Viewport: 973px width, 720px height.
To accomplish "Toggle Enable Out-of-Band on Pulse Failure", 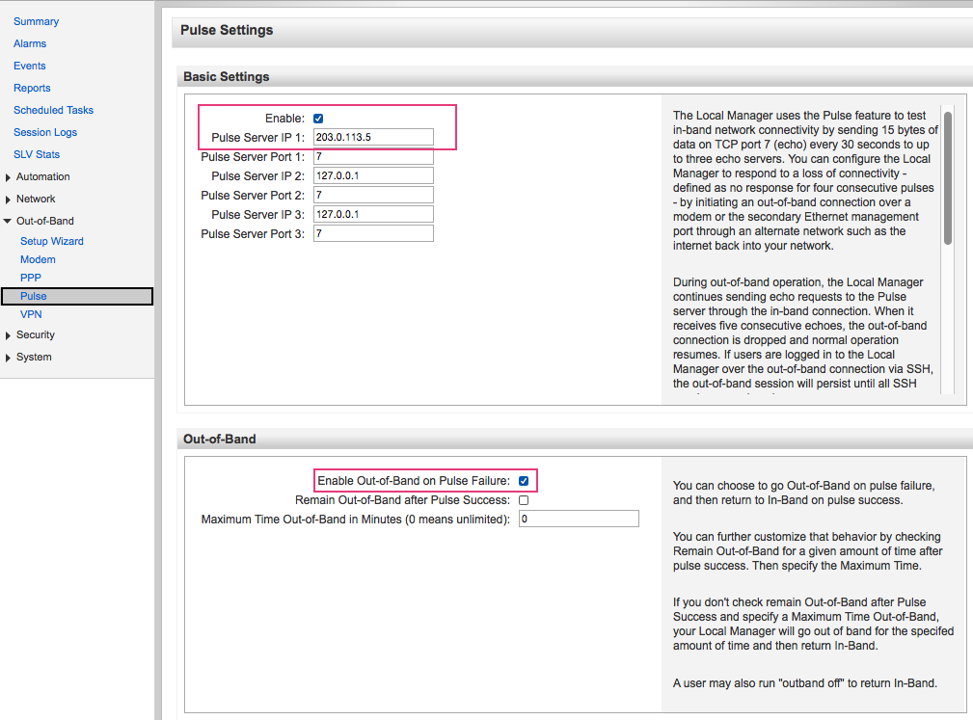I will click(x=524, y=480).
